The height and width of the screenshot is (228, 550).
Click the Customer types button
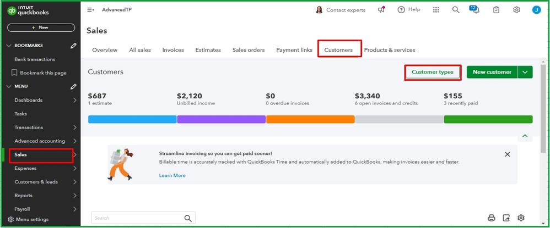[x=433, y=72]
